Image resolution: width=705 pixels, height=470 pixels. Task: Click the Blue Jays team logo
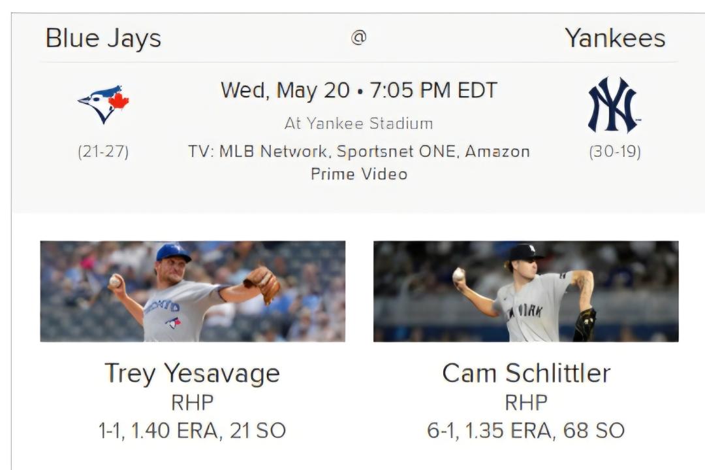click(x=103, y=105)
